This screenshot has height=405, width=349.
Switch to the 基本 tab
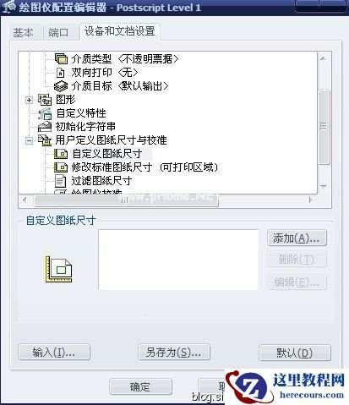pyautogui.click(x=23, y=33)
